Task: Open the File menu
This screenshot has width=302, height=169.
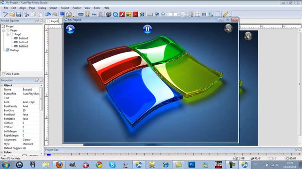Action: (6, 8)
